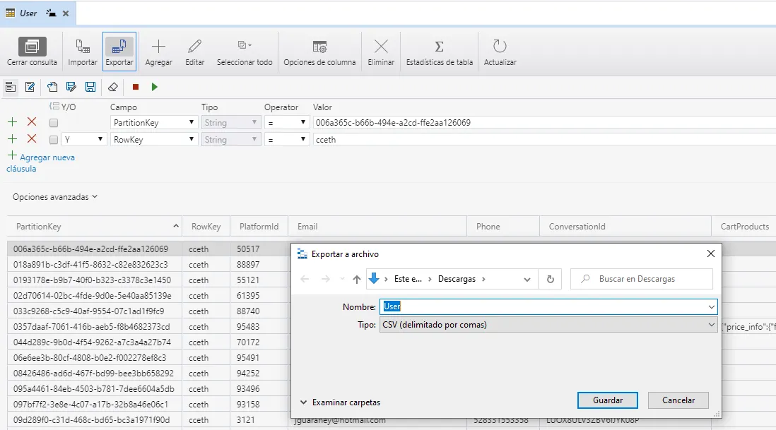Click the text editor query icon
Image resolution: width=776 pixels, height=430 pixels.
30,87
